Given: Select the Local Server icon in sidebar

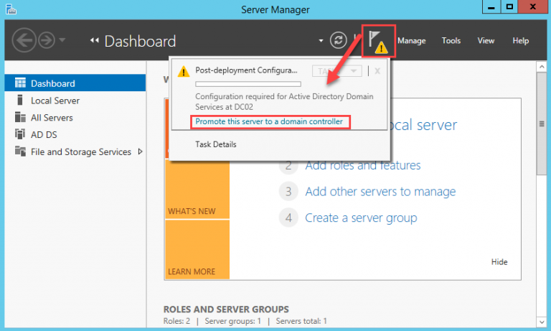Looking at the screenshot, I should point(20,101).
